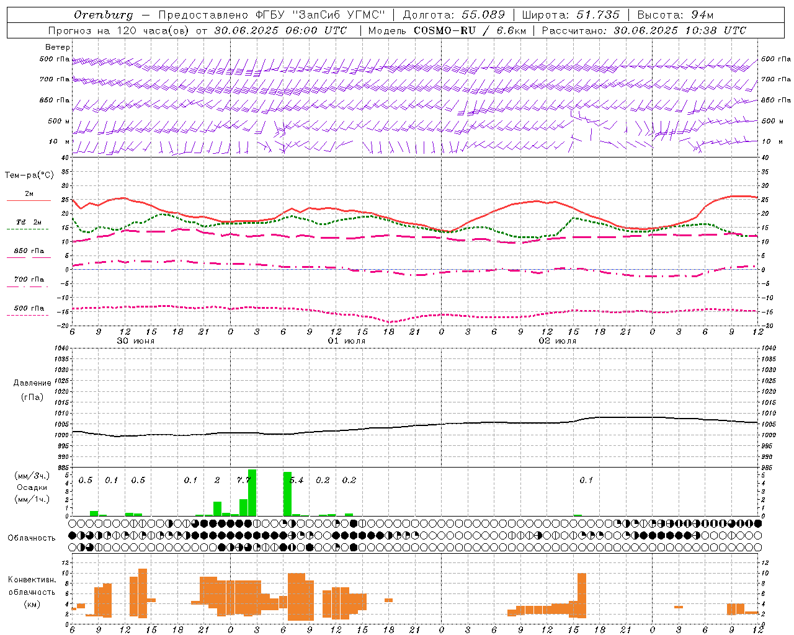Select the "02 июля" date label
794x635 pixels.
[558, 341]
